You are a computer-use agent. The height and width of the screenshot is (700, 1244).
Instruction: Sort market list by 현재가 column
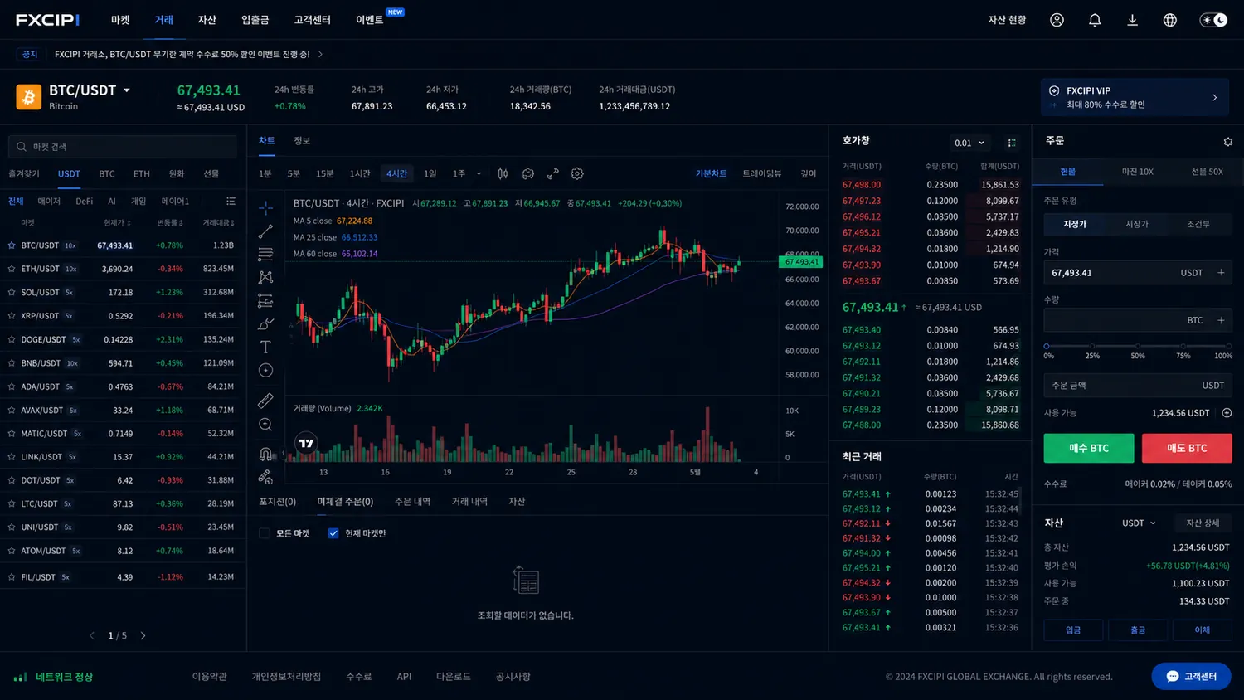[117, 223]
